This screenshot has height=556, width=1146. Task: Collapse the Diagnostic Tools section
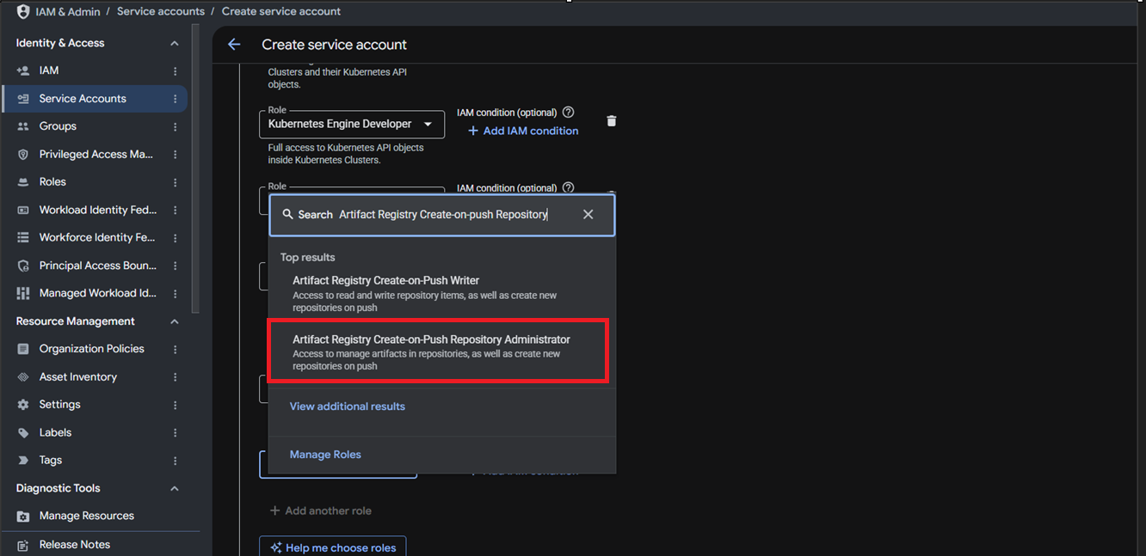coord(175,489)
